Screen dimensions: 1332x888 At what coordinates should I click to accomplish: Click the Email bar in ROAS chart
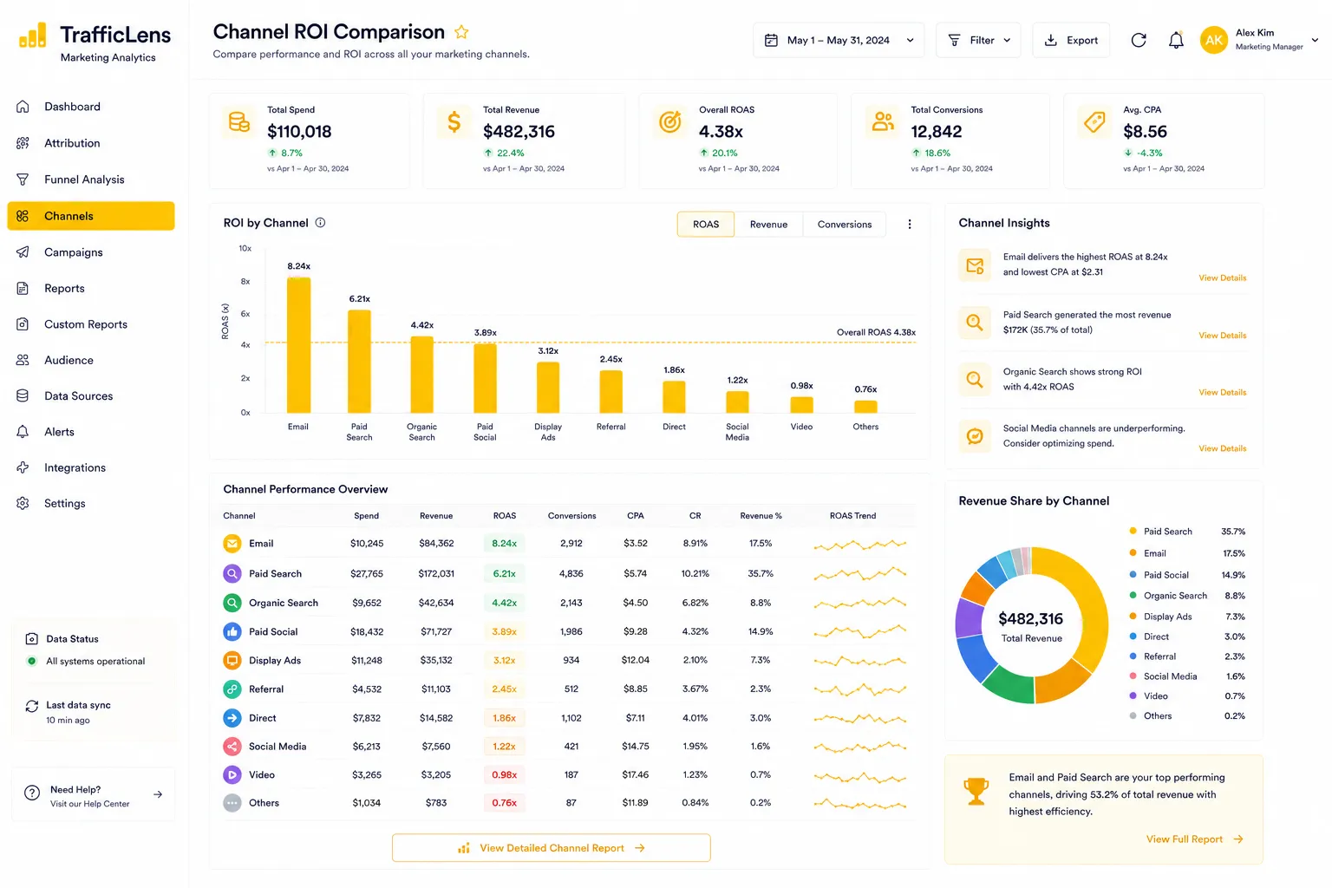(298, 345)
